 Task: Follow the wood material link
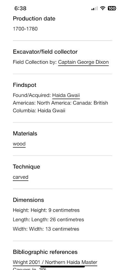pyautogui.click(x=19, y=144)
